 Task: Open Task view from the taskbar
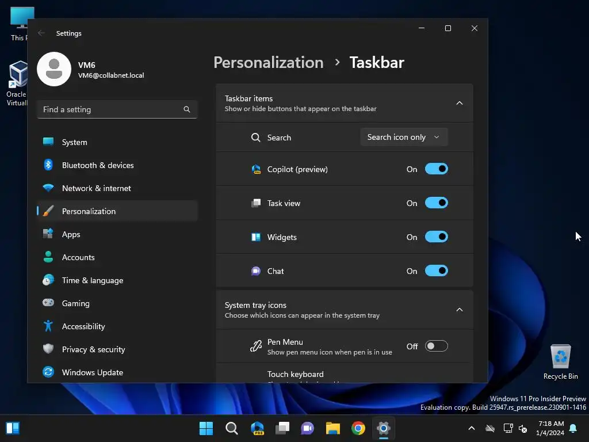coord(282,428)
